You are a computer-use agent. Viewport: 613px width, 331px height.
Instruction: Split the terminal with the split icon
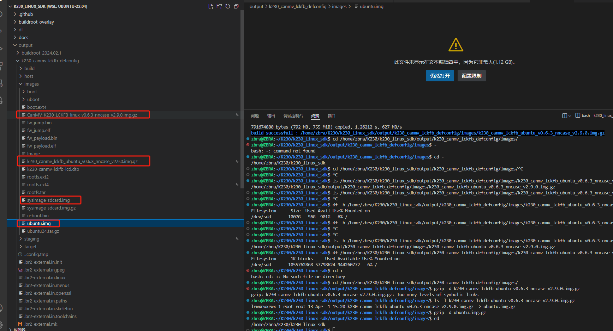565,115
